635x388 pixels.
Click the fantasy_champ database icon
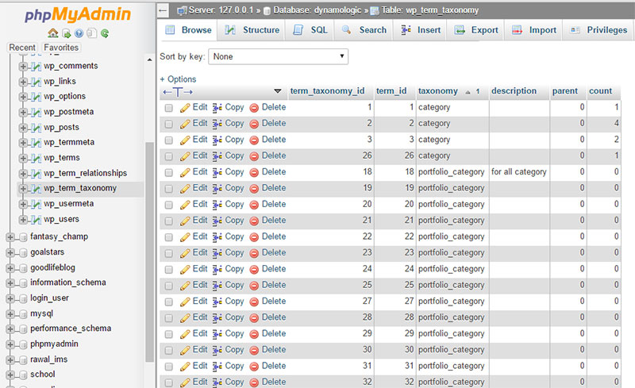(x=23, y=237)
